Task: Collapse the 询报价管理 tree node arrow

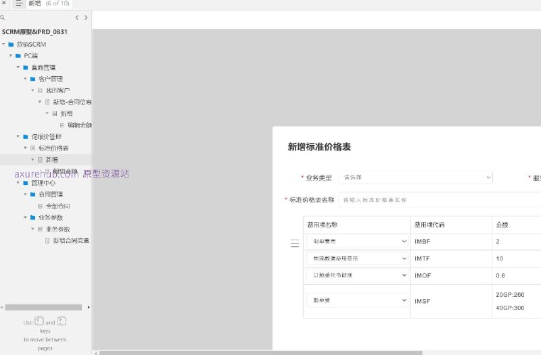Action: (18, 136)
